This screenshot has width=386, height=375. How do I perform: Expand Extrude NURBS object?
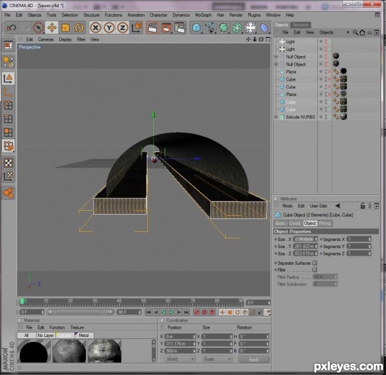[276, 117]
